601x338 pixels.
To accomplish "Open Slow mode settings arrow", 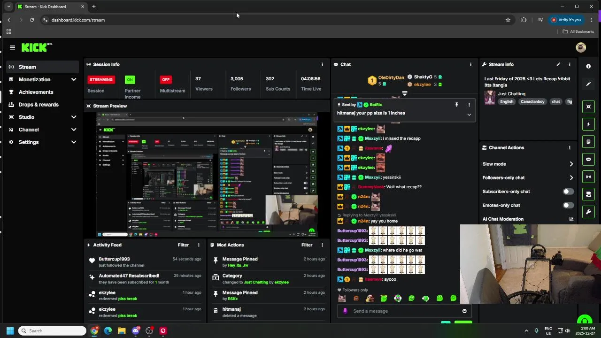I will tap(571, 164).
